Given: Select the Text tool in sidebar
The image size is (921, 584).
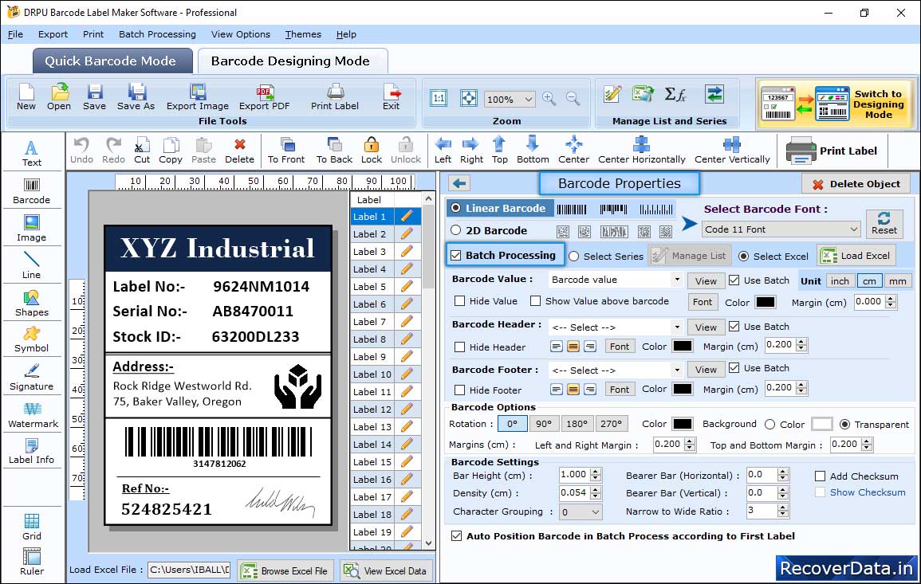Looking at the screenshot, I should [32, 153].
